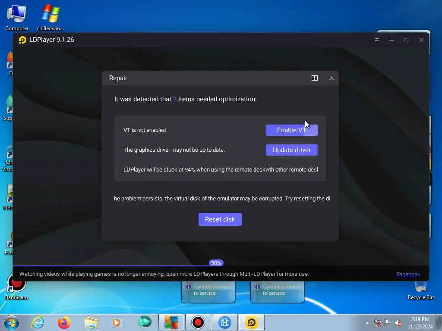442x331 pixels.
Task: Launch Internet Explorer from the taskbar
Action: pyautogui.click(x=38, y=322)
